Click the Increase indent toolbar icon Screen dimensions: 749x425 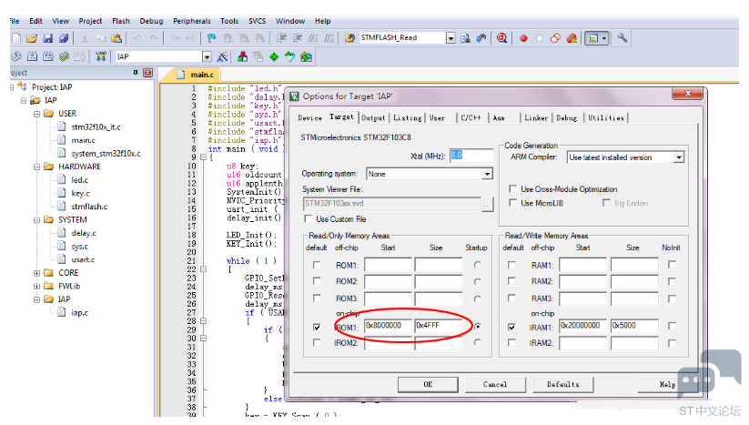281,38
